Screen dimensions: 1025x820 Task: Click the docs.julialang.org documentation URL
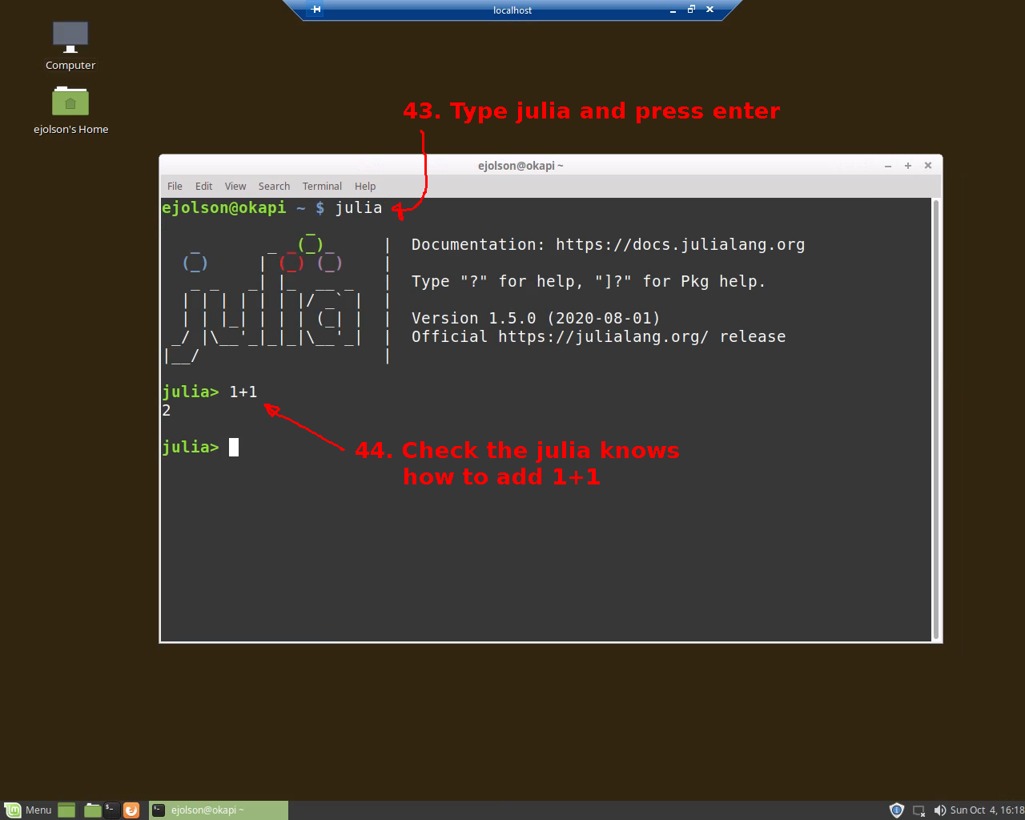(x=680, y=245)
